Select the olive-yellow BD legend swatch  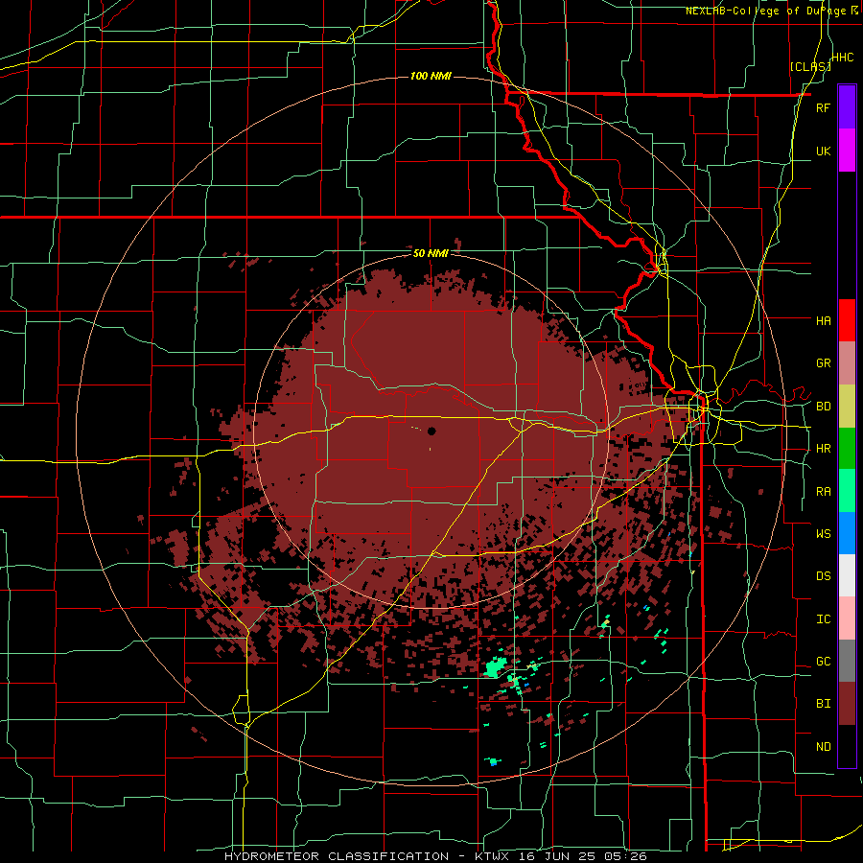(847, 406)
